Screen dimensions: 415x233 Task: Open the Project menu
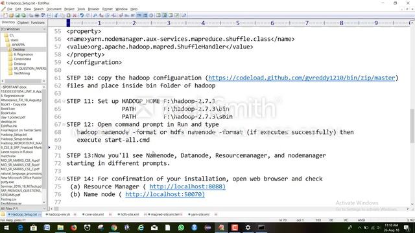(x=69, y=9)
